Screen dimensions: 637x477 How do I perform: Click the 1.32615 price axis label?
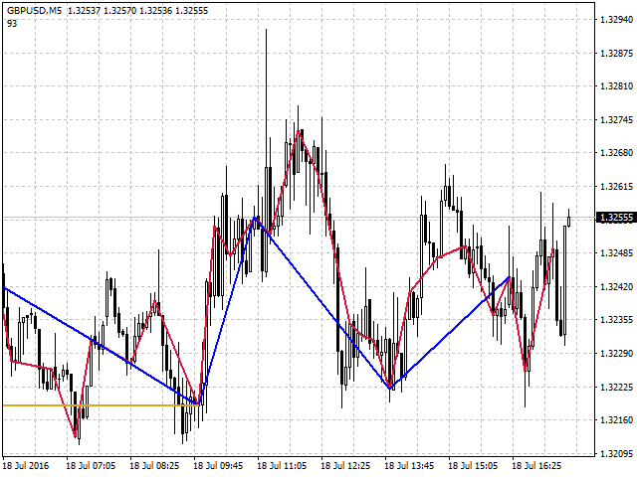tap(617, 187)
